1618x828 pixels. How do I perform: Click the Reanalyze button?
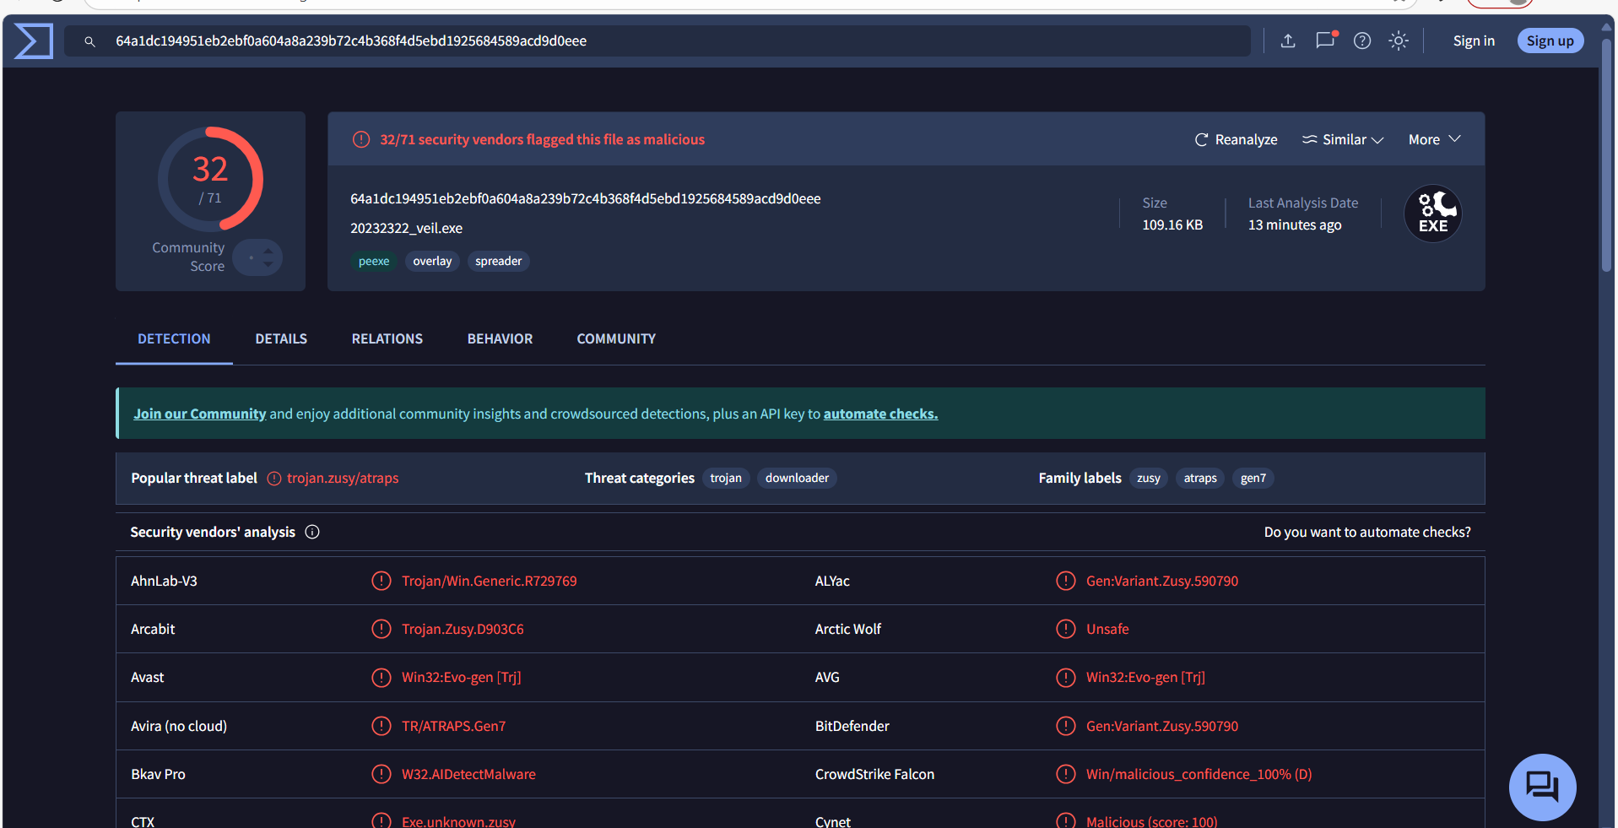[x=1236, y=139]
